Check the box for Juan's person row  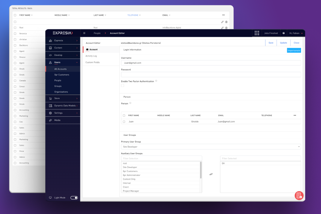(124, 122)
